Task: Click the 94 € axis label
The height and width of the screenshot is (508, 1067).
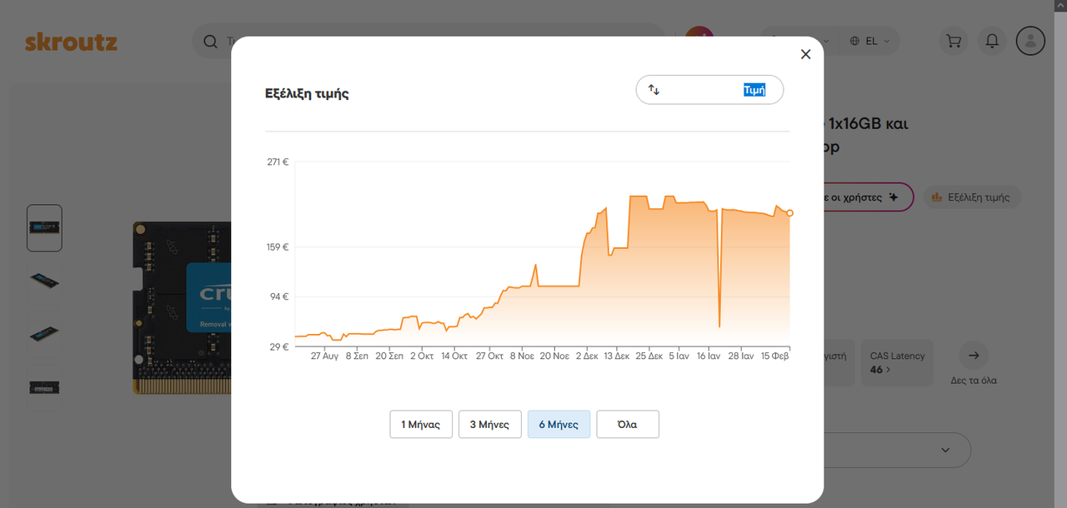Action: point(279,296)
